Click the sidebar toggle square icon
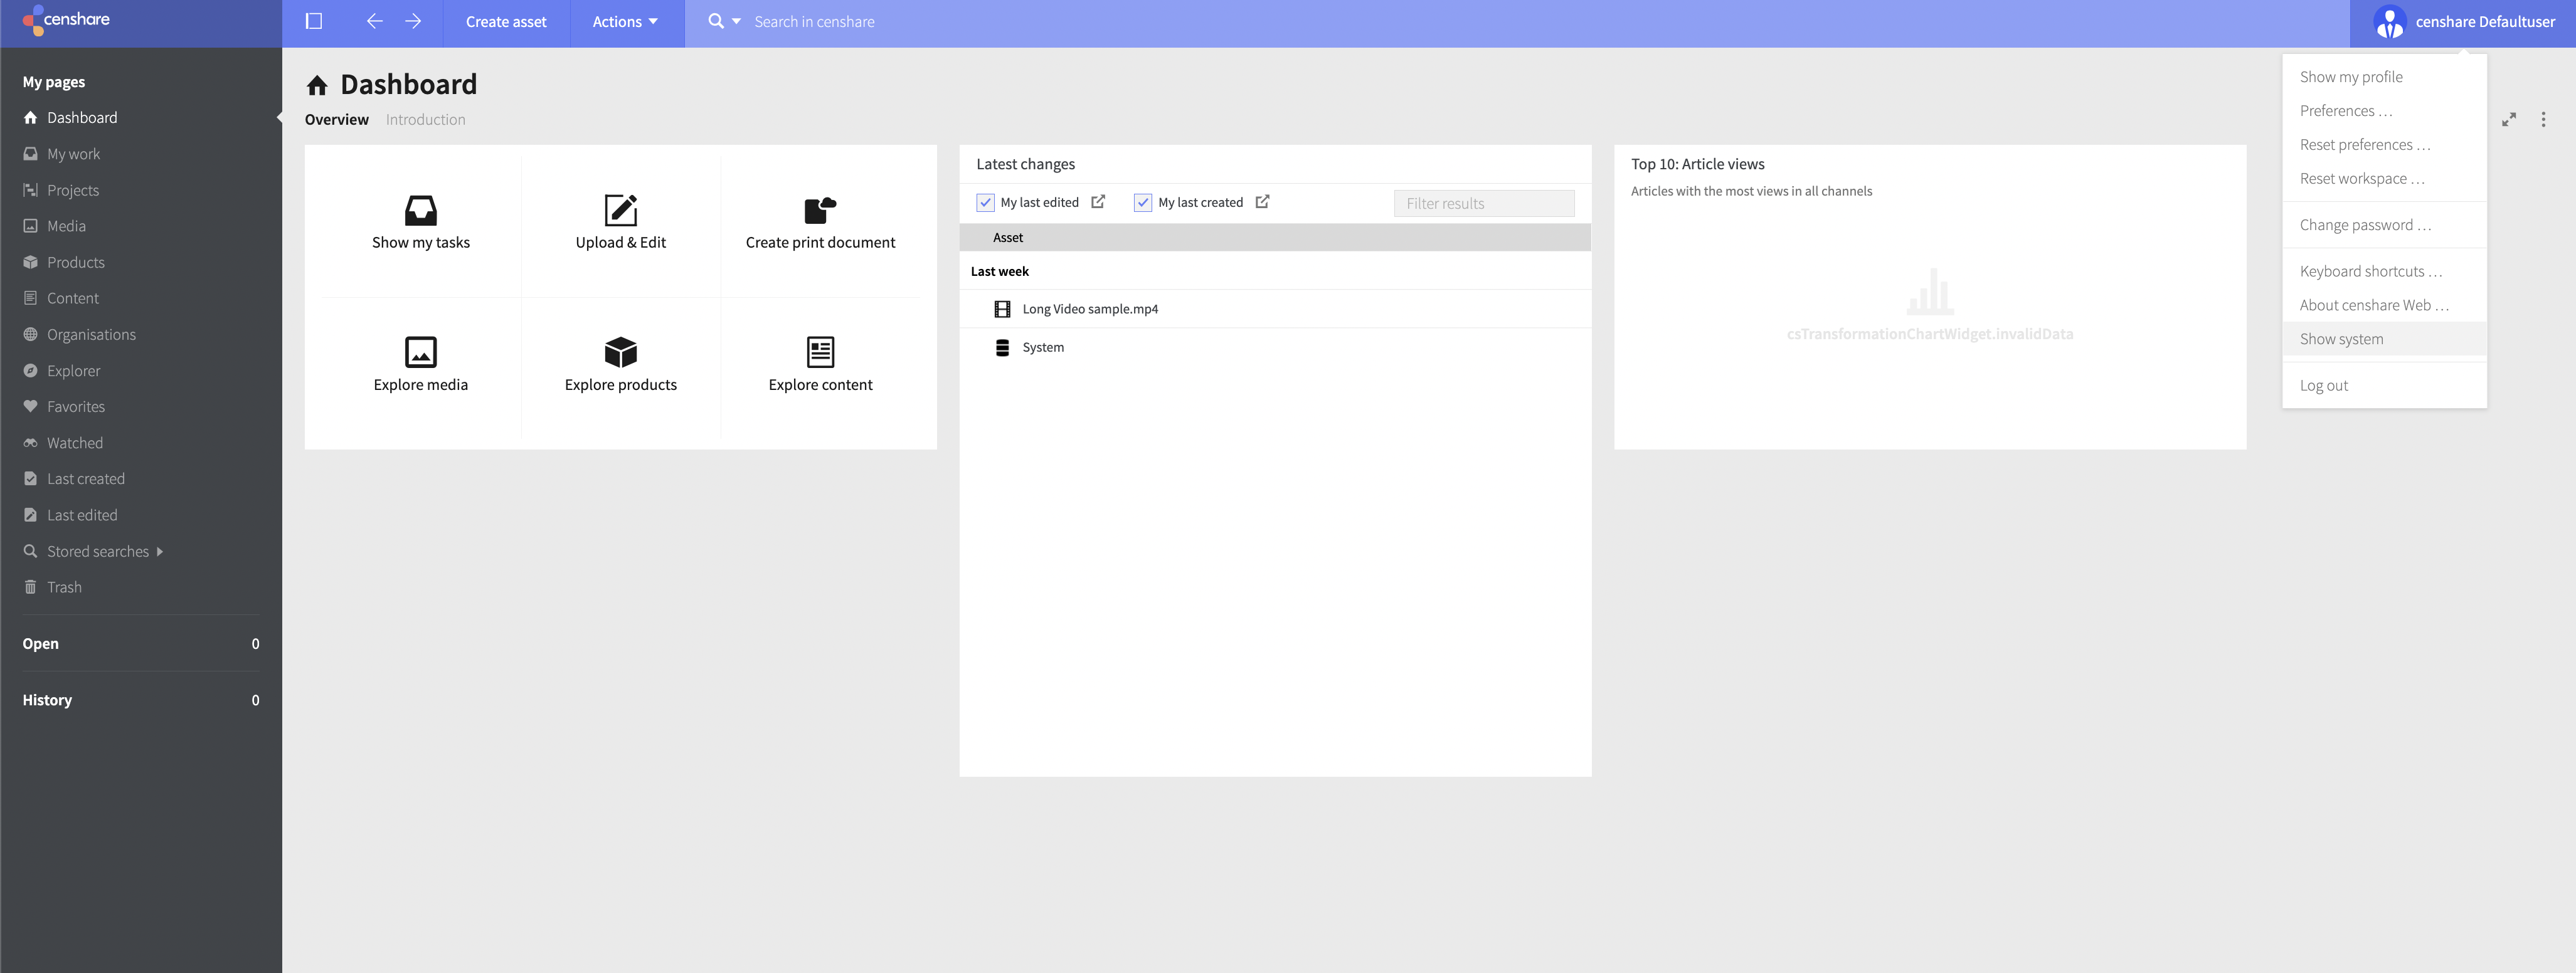This screenshot has height=973, width=2576. click(x=313, y=21)
